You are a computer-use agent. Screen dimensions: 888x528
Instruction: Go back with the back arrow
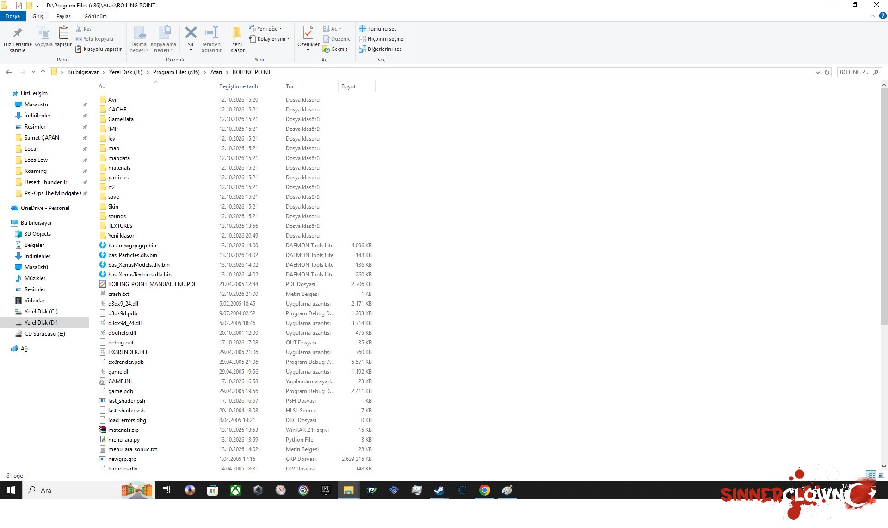click(x=9, y=72)
